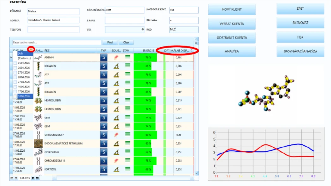This screenshot has width=331, height=186.
Task: Click the NOVÝ KLIENT button
Action: point(232,9)
